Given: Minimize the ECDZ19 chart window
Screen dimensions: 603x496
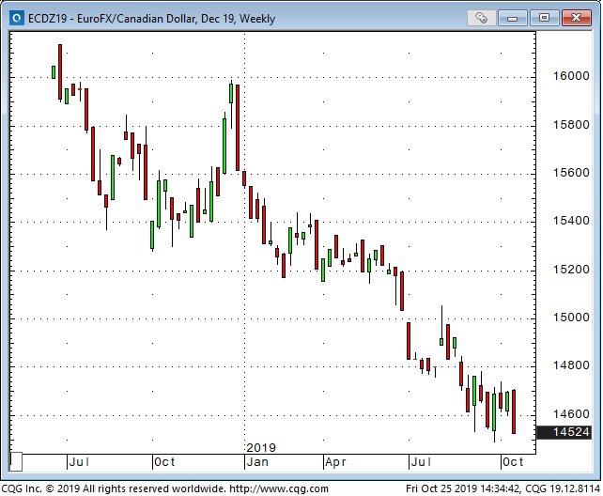Looking at the screenshot, I should click(512, 18).
